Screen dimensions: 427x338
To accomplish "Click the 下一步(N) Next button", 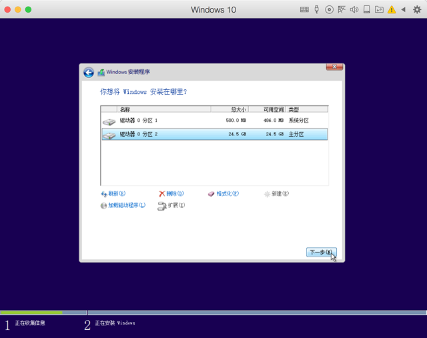I will click(x=322, y=252).
